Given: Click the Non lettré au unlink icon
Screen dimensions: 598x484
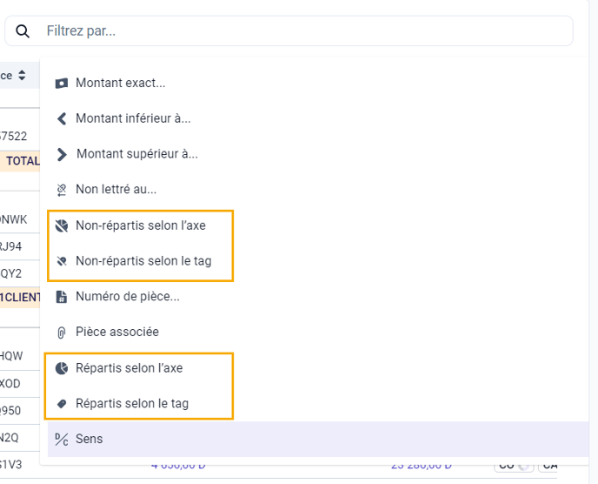Looking at the screenshot, I should (x=62, y=190).
